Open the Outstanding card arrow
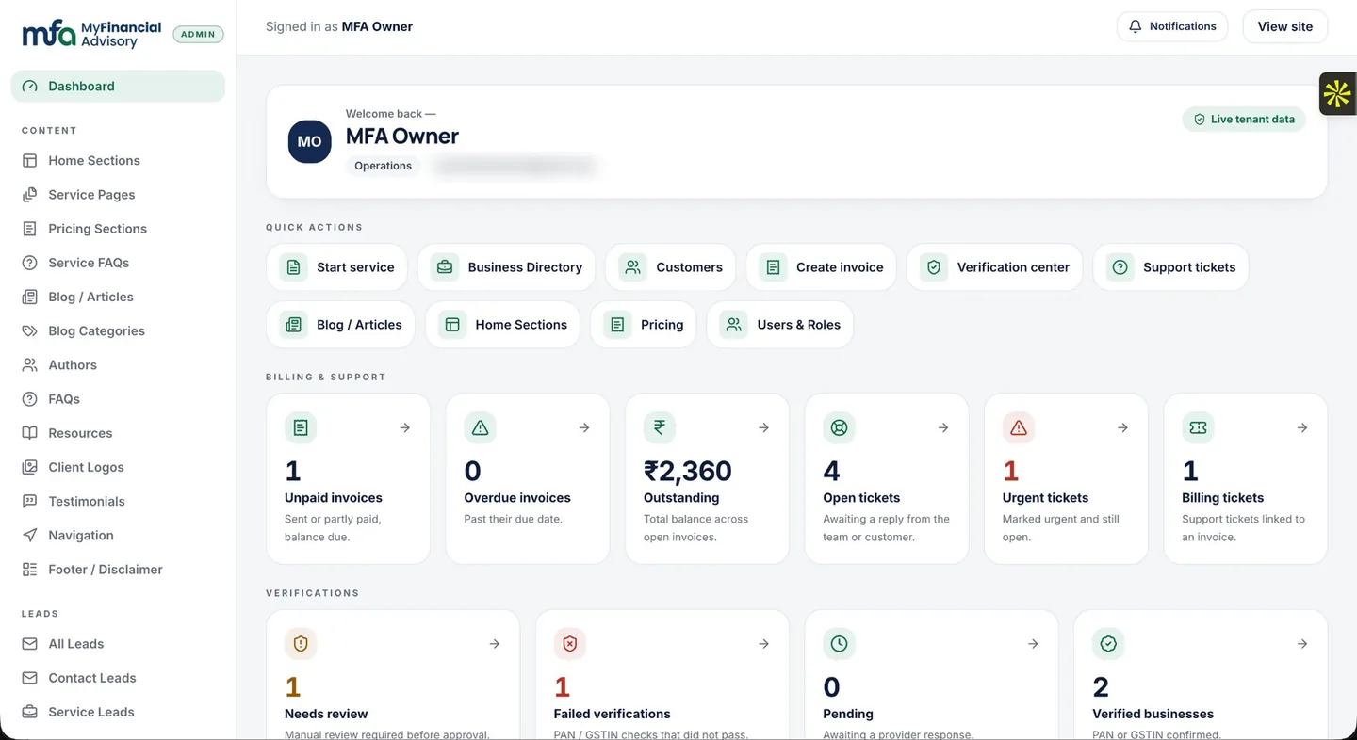Screen dimensions: 1357x740 click(x=763, y=427)
